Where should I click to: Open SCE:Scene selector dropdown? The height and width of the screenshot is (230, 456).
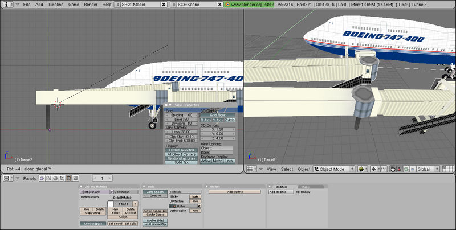click(173, 5)
